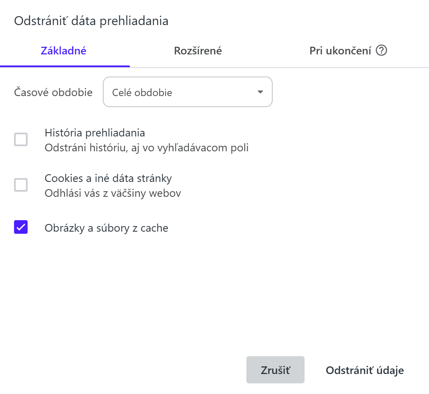Click the white checkmark in the cache checkbox
This screenshot has width=429, height=394.
(x=21, y=227)
